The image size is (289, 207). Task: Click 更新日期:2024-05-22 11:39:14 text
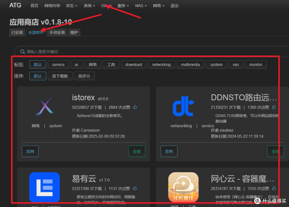point(237,136)
